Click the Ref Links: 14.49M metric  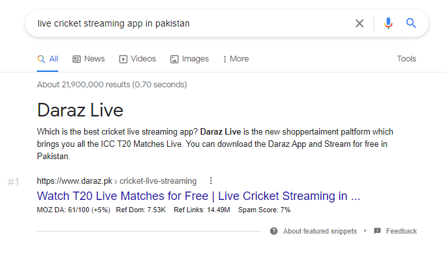tap(202, 210)
